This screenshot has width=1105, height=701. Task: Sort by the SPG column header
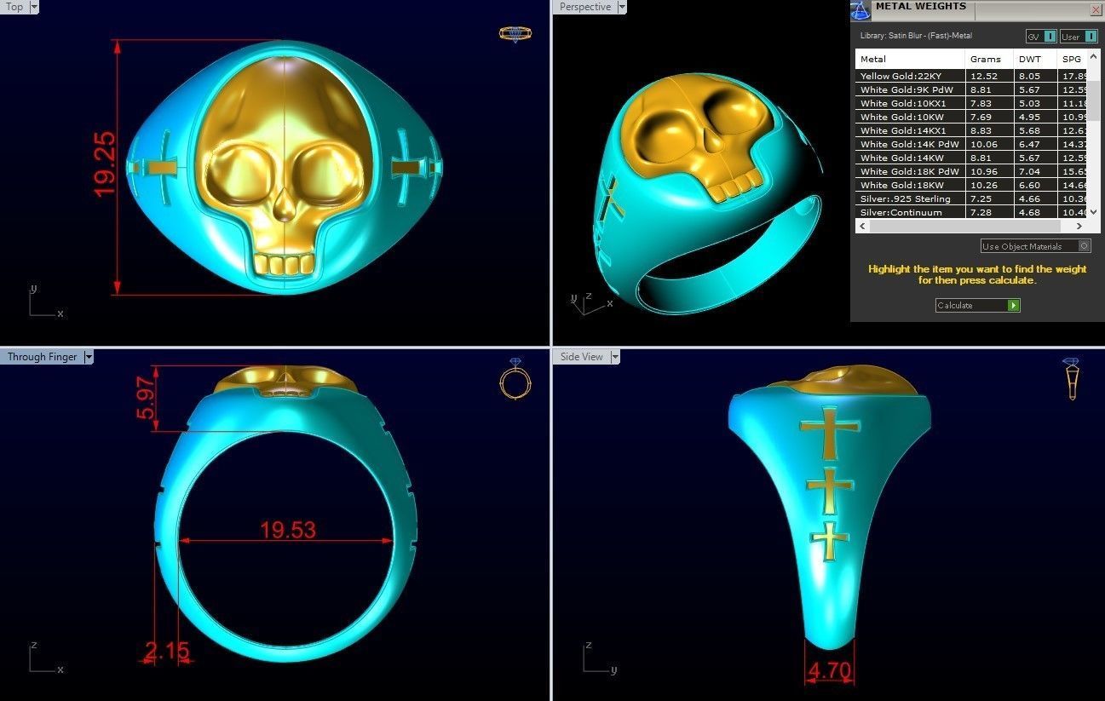point(1073,59)
